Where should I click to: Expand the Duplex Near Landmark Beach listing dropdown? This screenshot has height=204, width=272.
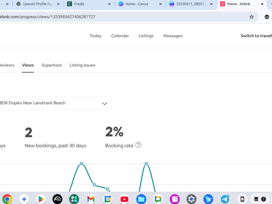coord(56,103)
